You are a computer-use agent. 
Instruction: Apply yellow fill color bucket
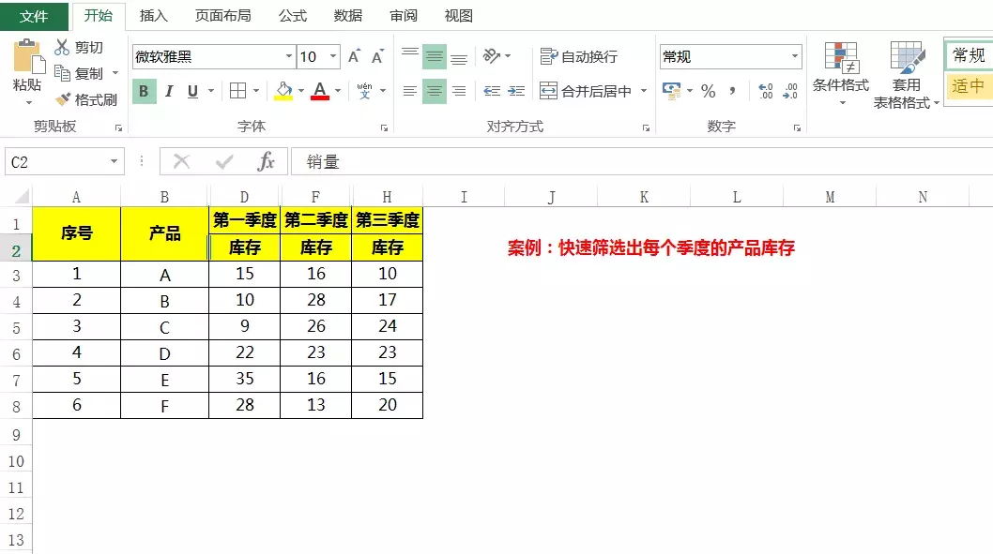click(283, 91)
